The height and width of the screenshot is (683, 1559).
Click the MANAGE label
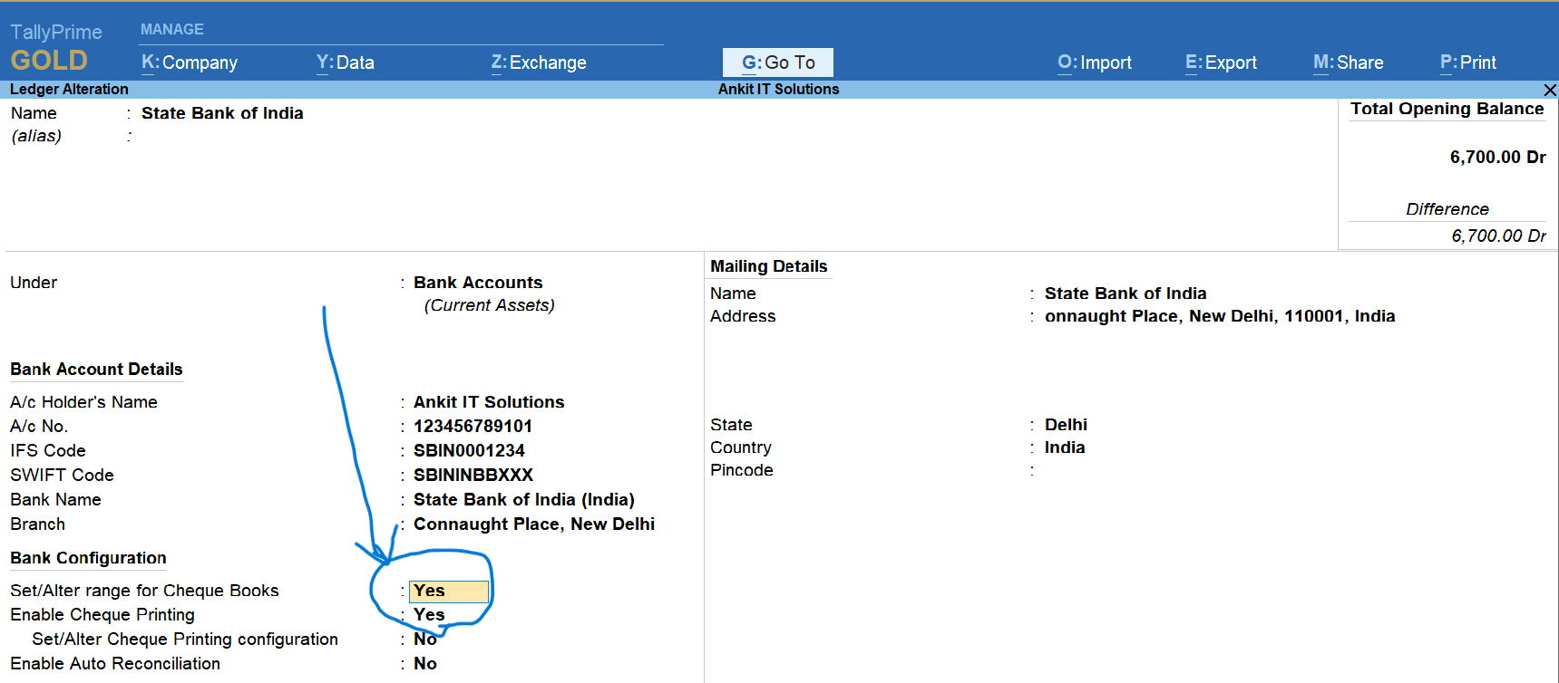pyautogui.click(x=172, y=30)
